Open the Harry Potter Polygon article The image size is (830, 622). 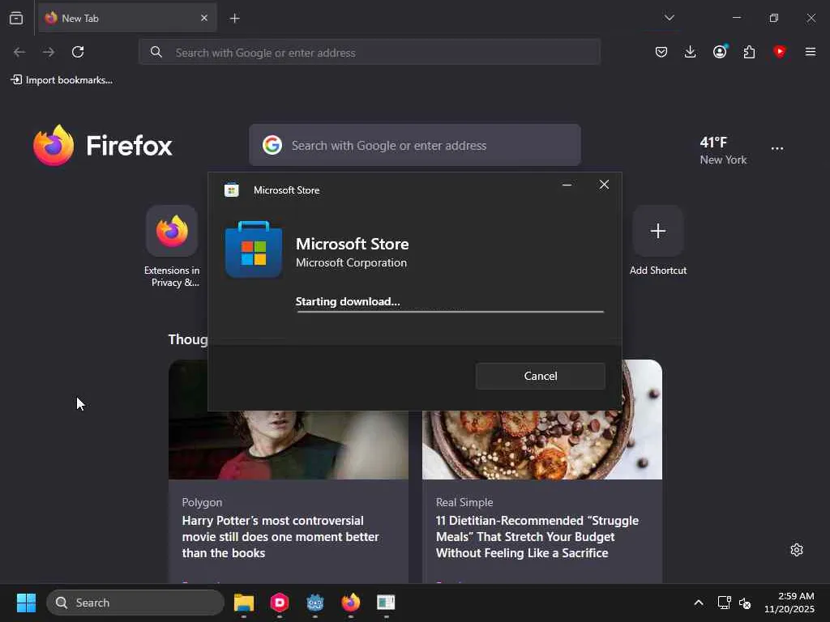[x=280, y=537]
